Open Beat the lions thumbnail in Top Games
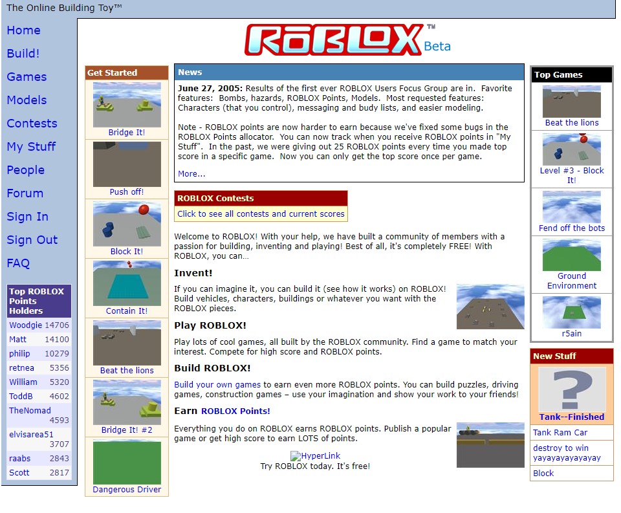Viewport: 621px width, 513px height. coord(571,102)
